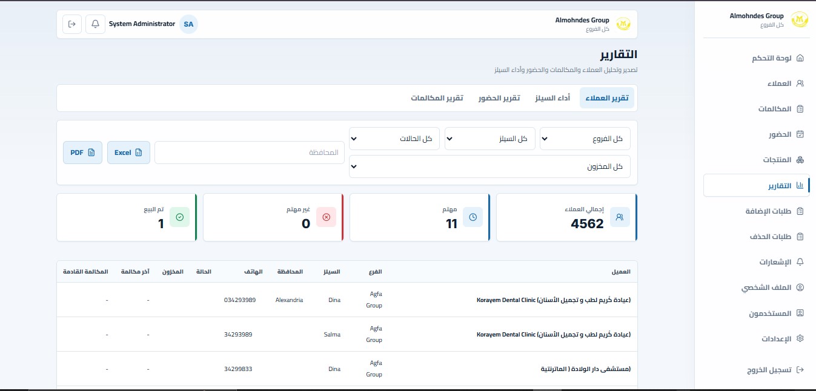Click the Salma sales cell
Screen dimensions: 816x391
tap(332, 334)
